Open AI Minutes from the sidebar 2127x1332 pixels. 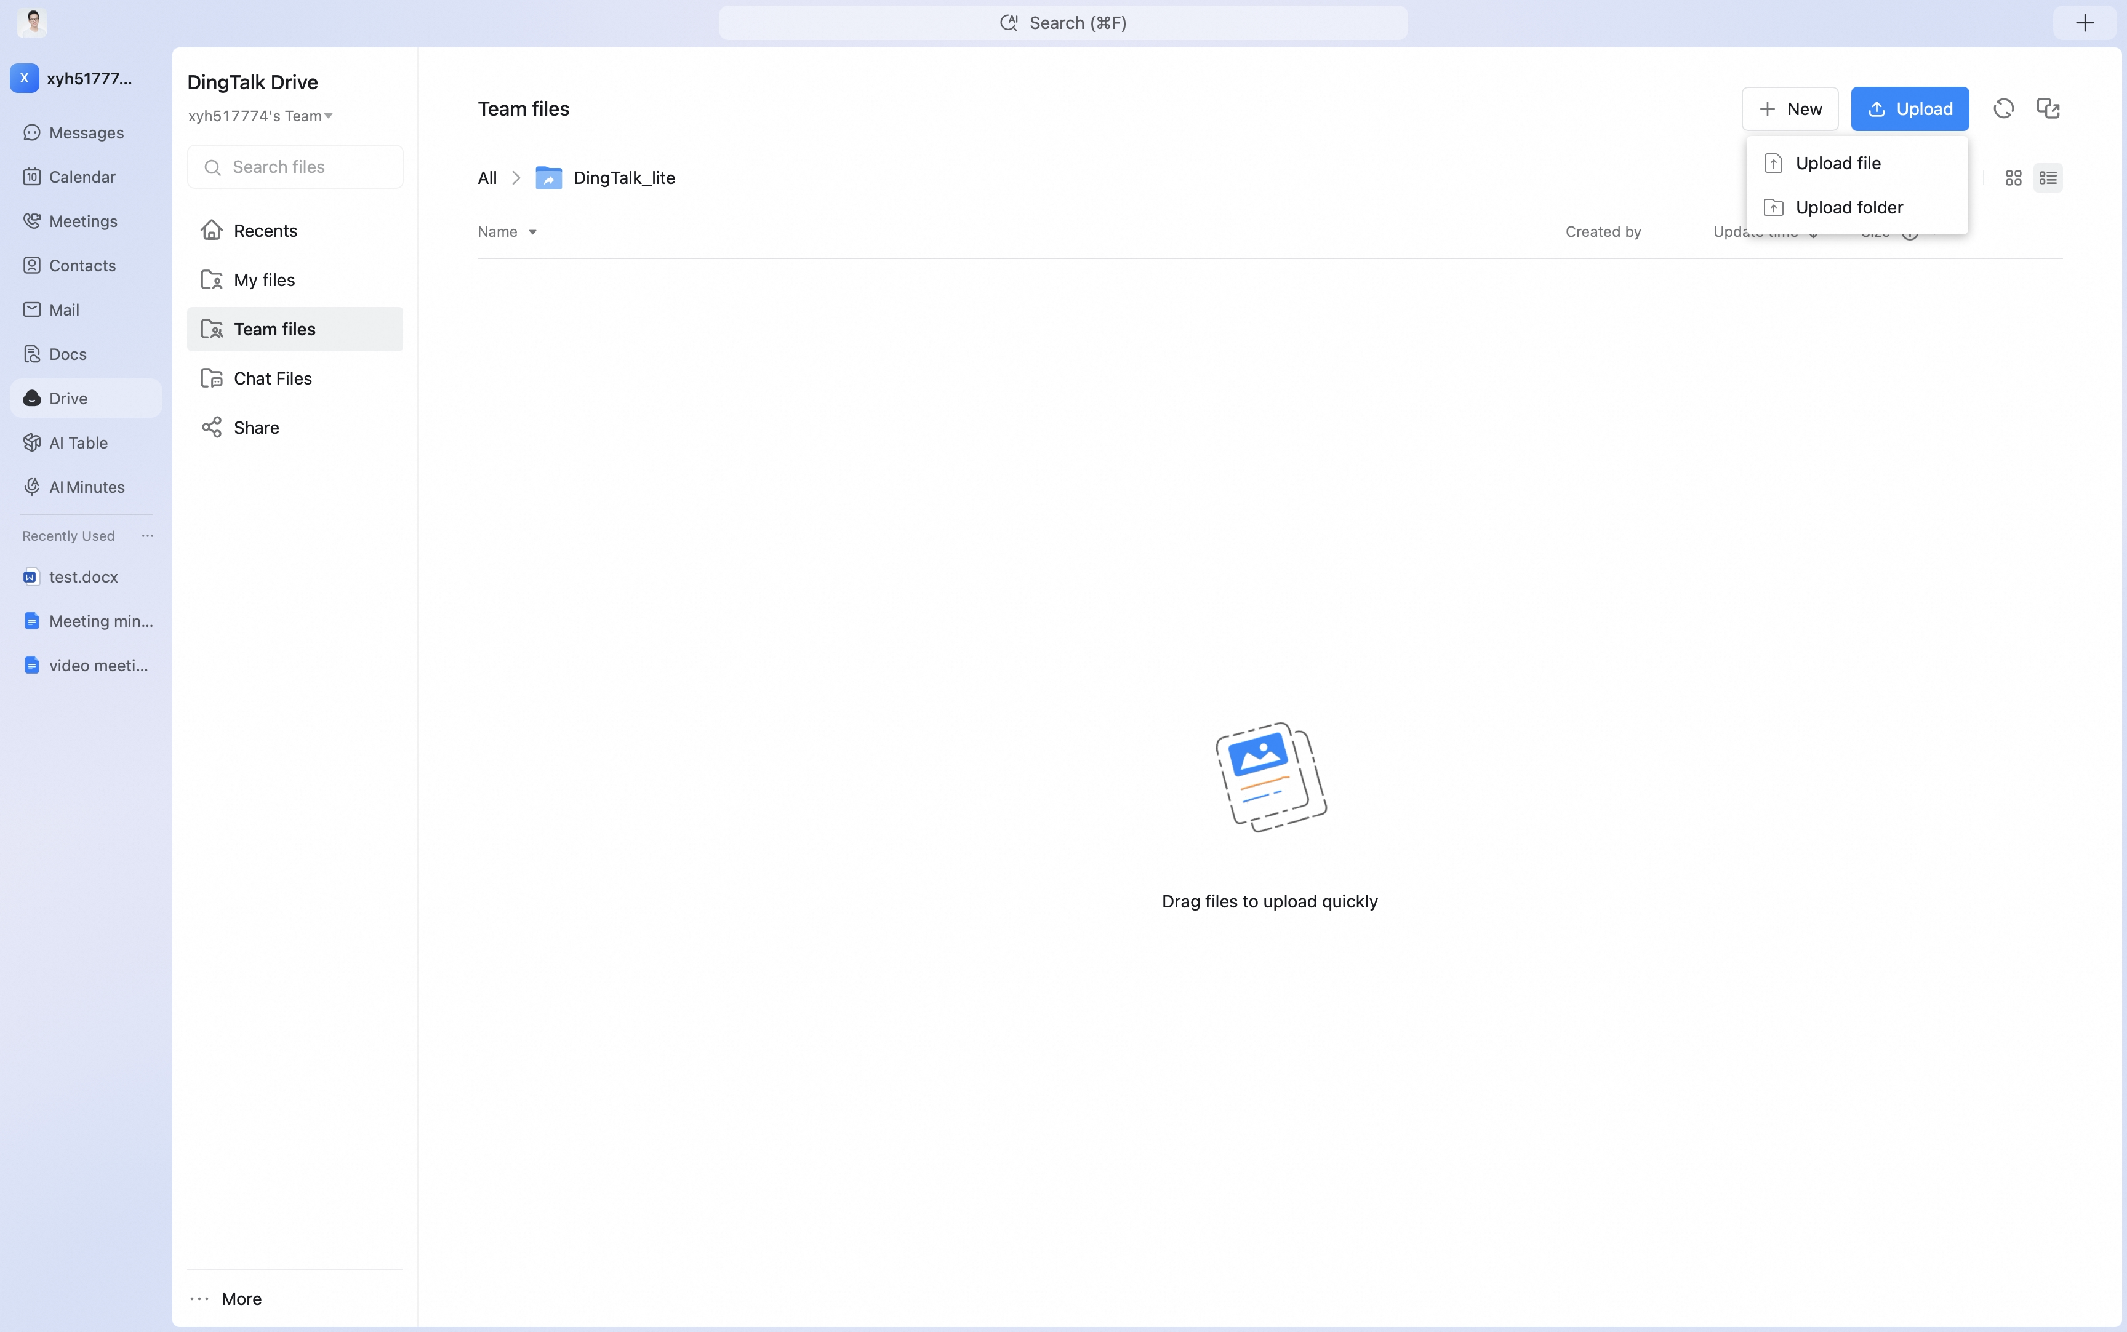(86, 487)
